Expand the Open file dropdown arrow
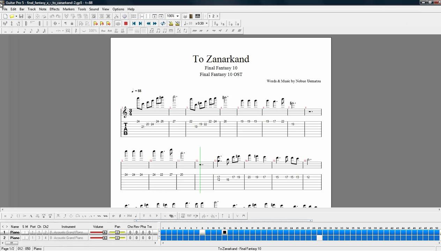441x251 pixels. tap(16, 16)
